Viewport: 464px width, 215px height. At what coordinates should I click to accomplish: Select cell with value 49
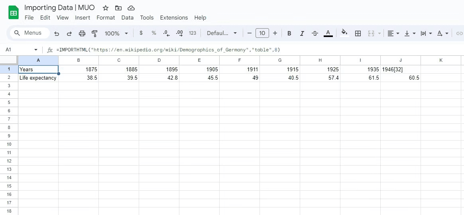[240, 78]
